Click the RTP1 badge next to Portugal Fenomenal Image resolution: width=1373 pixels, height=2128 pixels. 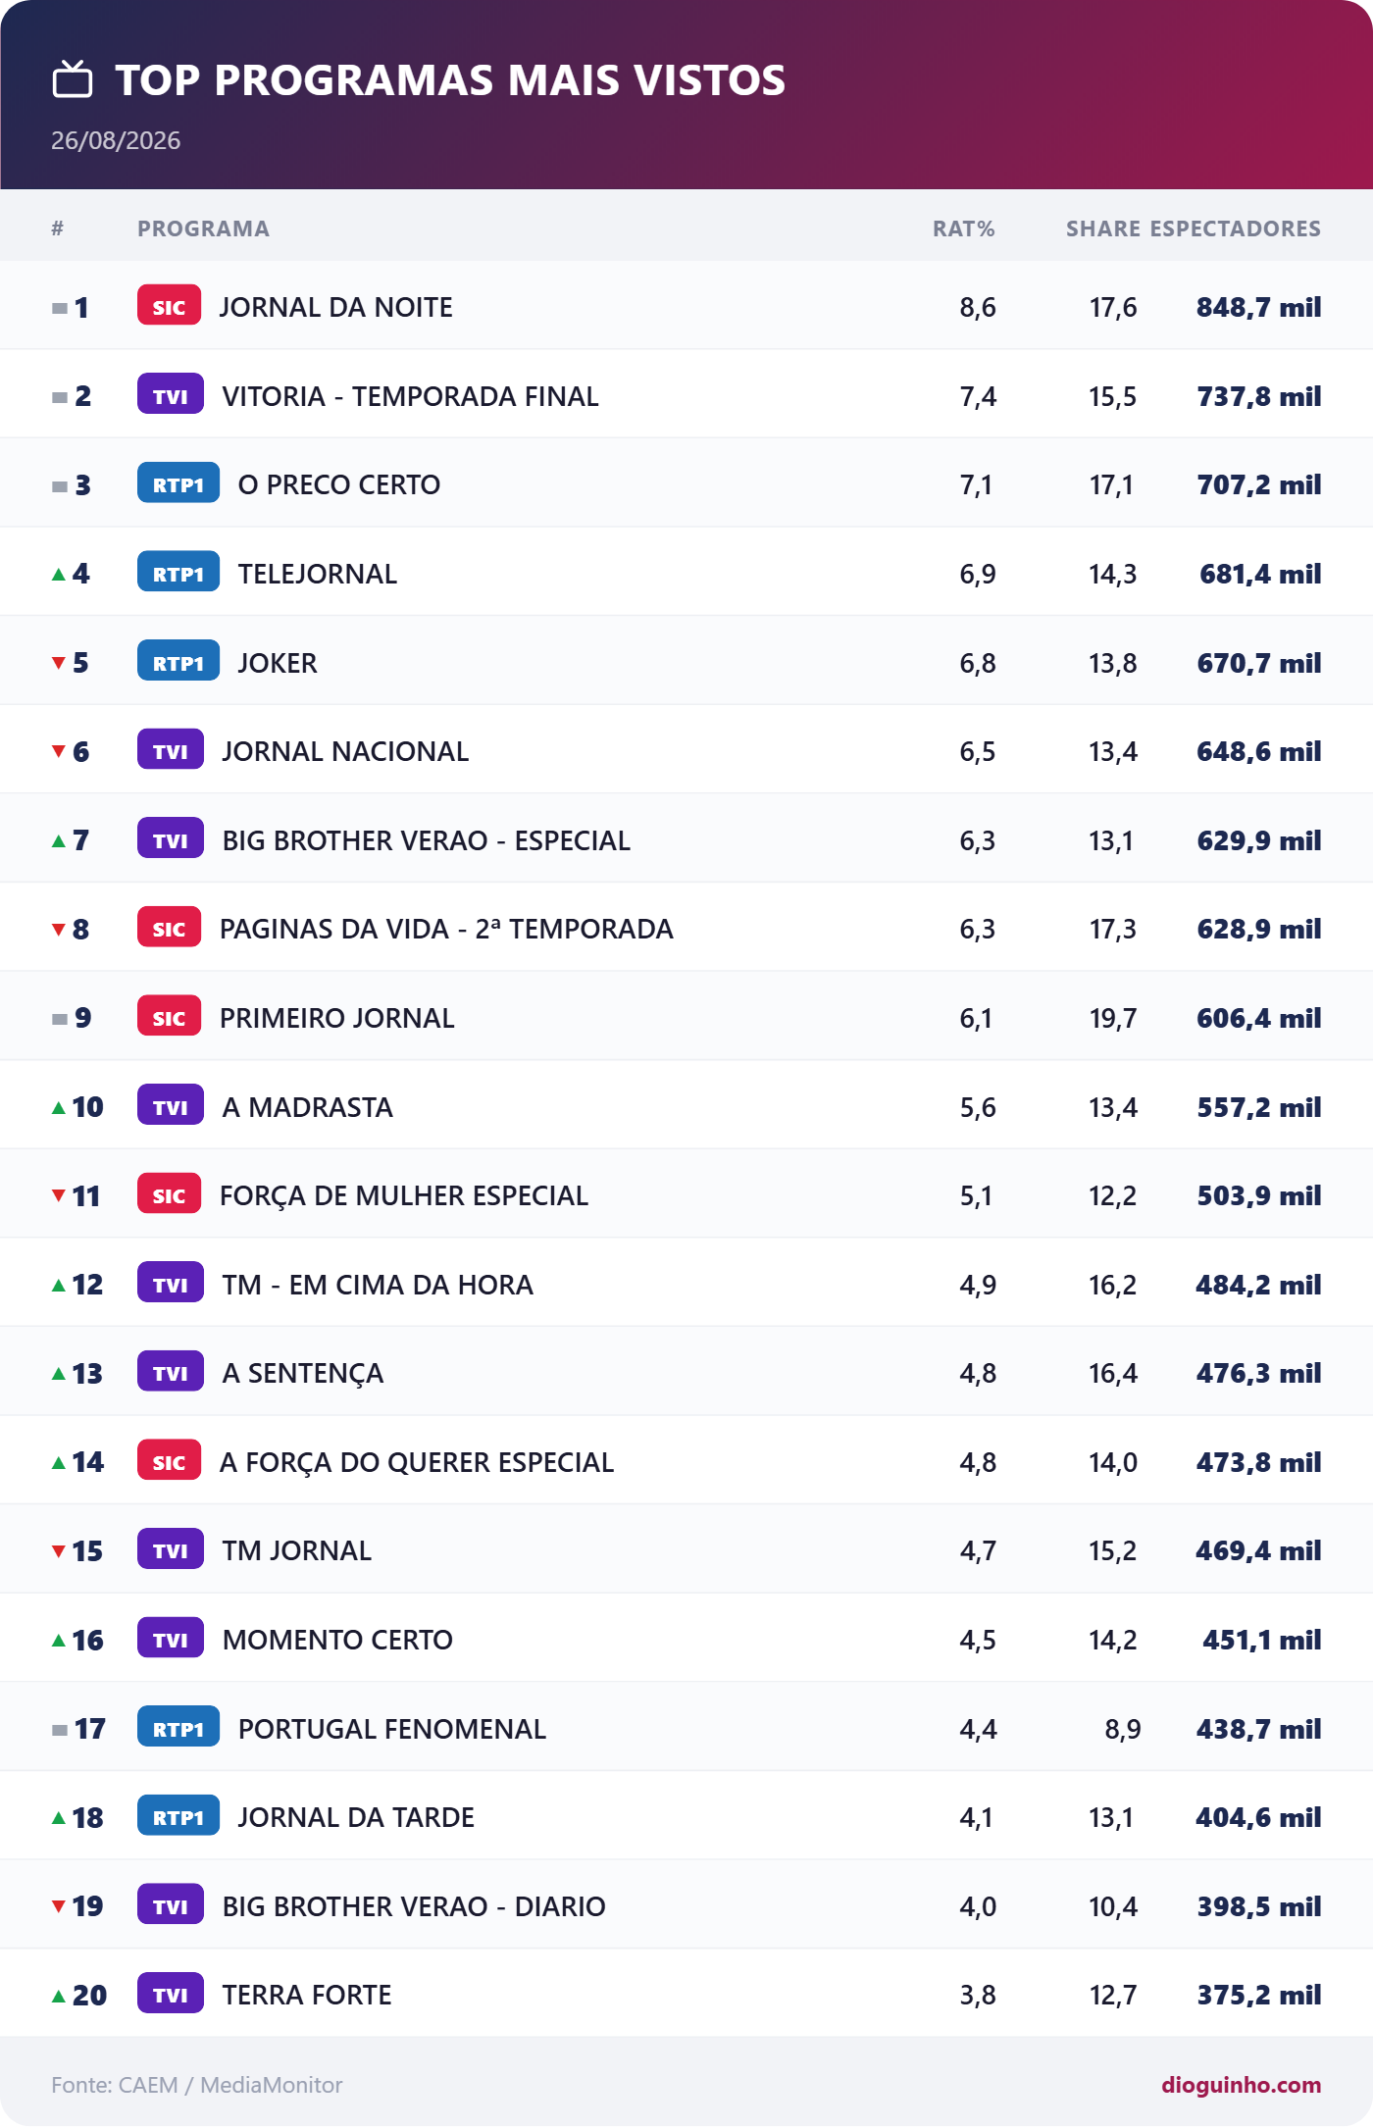(178, 1728)
